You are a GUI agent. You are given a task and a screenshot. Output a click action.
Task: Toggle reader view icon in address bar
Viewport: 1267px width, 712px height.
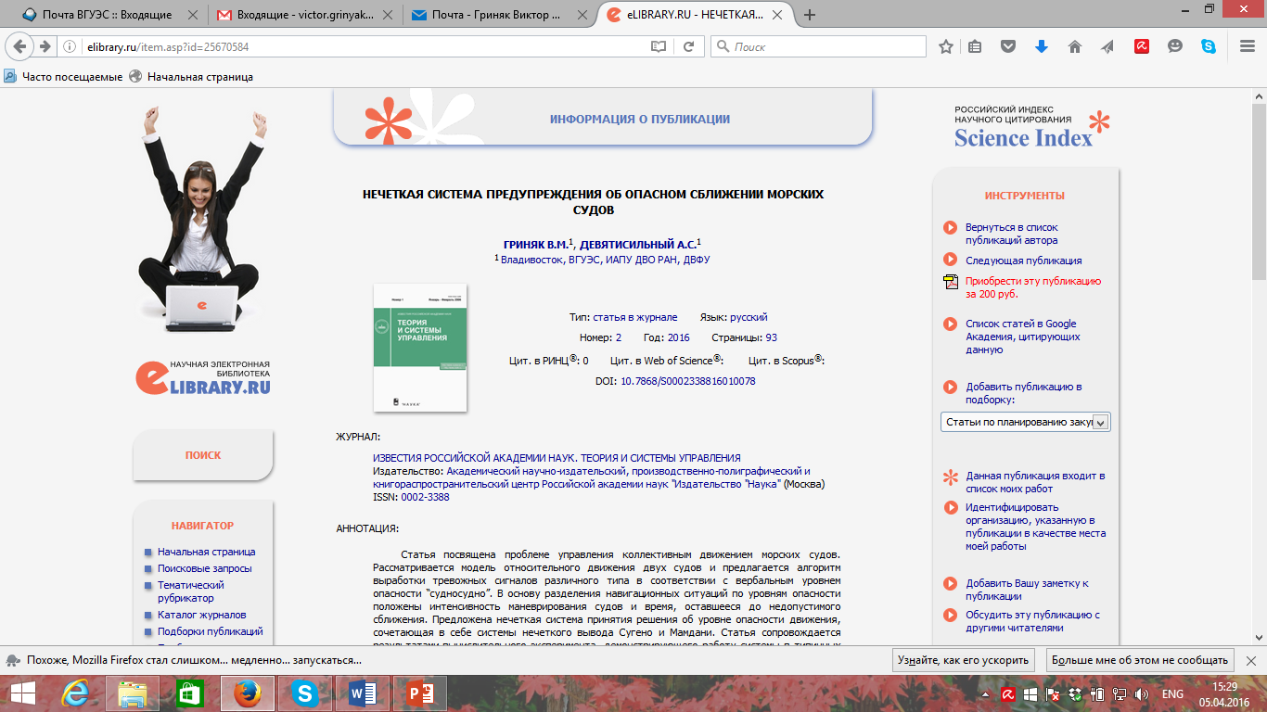(659, 46)
